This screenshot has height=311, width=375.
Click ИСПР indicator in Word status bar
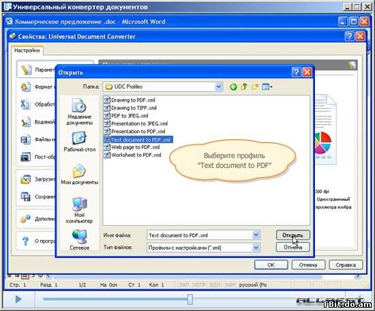(x=199, y=285)
